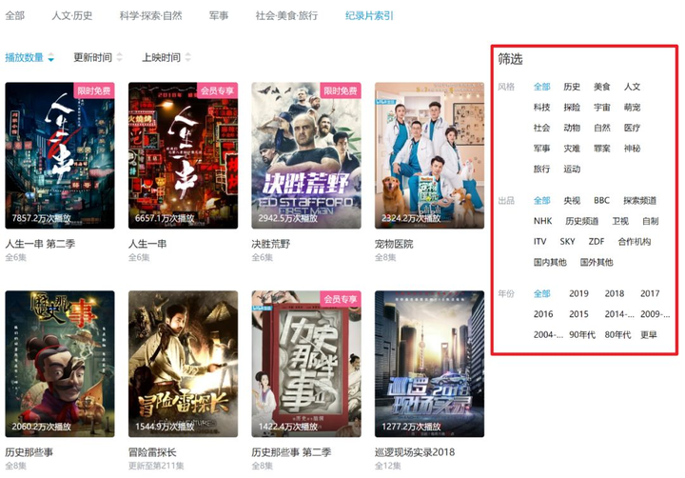Filter producer by BBC

601,200
